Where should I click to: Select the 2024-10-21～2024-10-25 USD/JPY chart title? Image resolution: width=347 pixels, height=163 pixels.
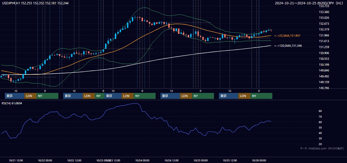[310, 3]
